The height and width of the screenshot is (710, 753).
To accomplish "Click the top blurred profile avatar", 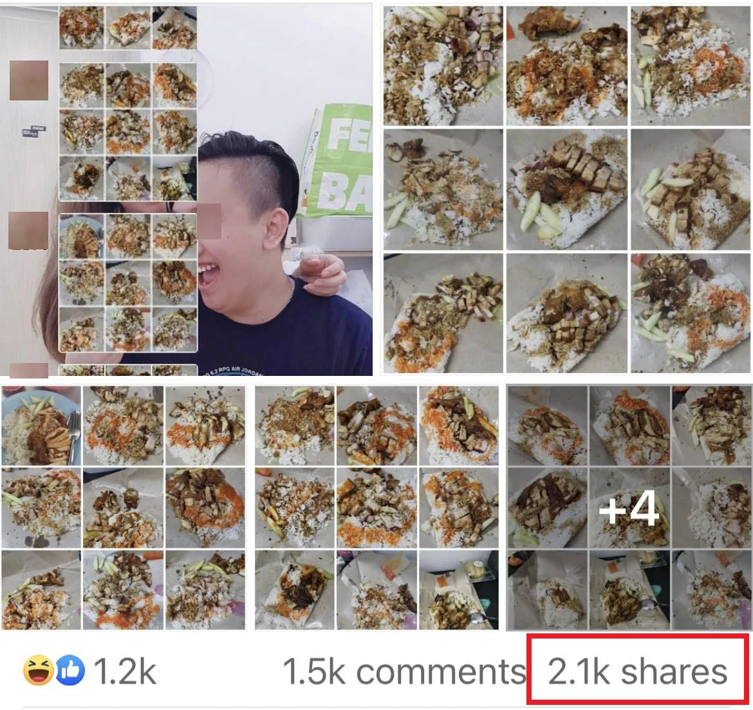I will [x=29, y=80].
